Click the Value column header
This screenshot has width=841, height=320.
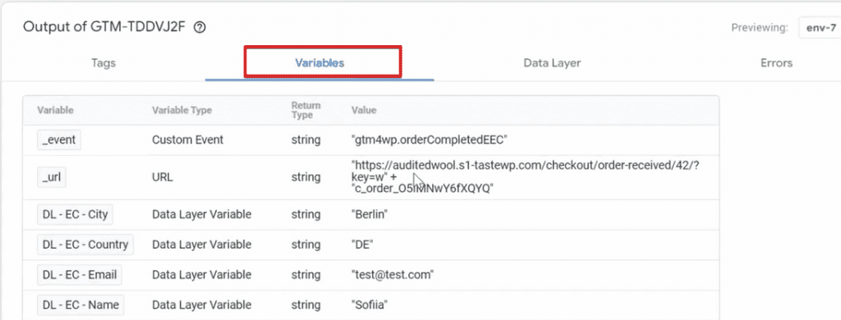tap(364, 111)
